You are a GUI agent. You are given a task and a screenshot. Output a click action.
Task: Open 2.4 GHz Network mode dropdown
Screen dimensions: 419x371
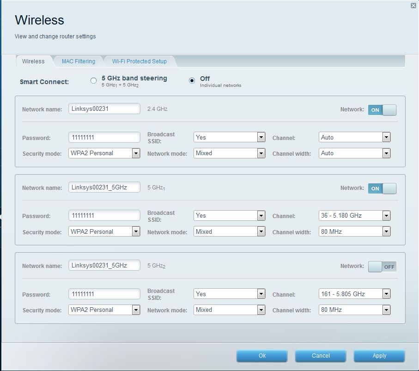click(229, 153)
